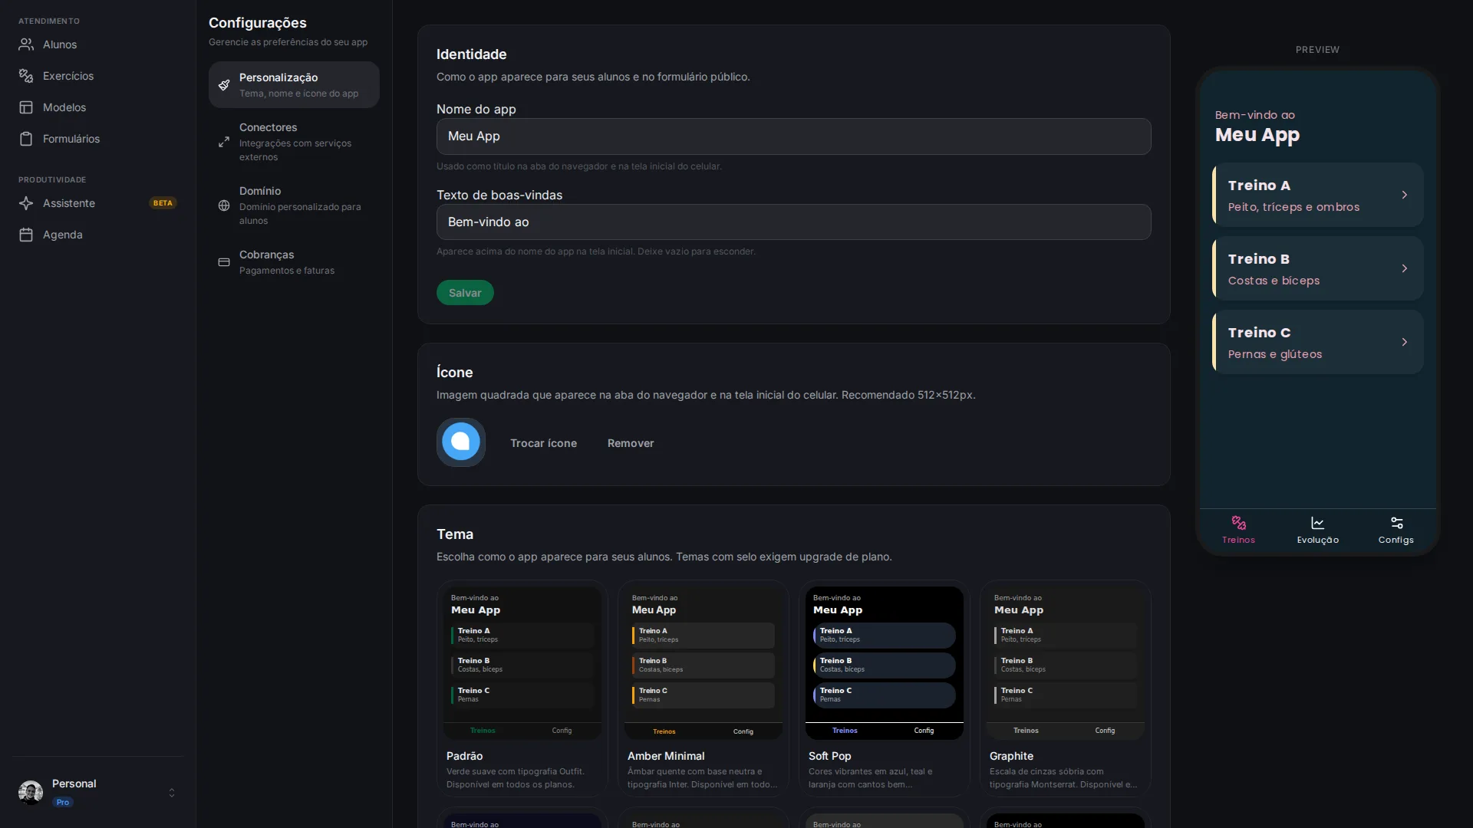Screen dimensions: 1473x828
Task: Click the Exercícios dumbbell icon
Action: pos(26,76)
